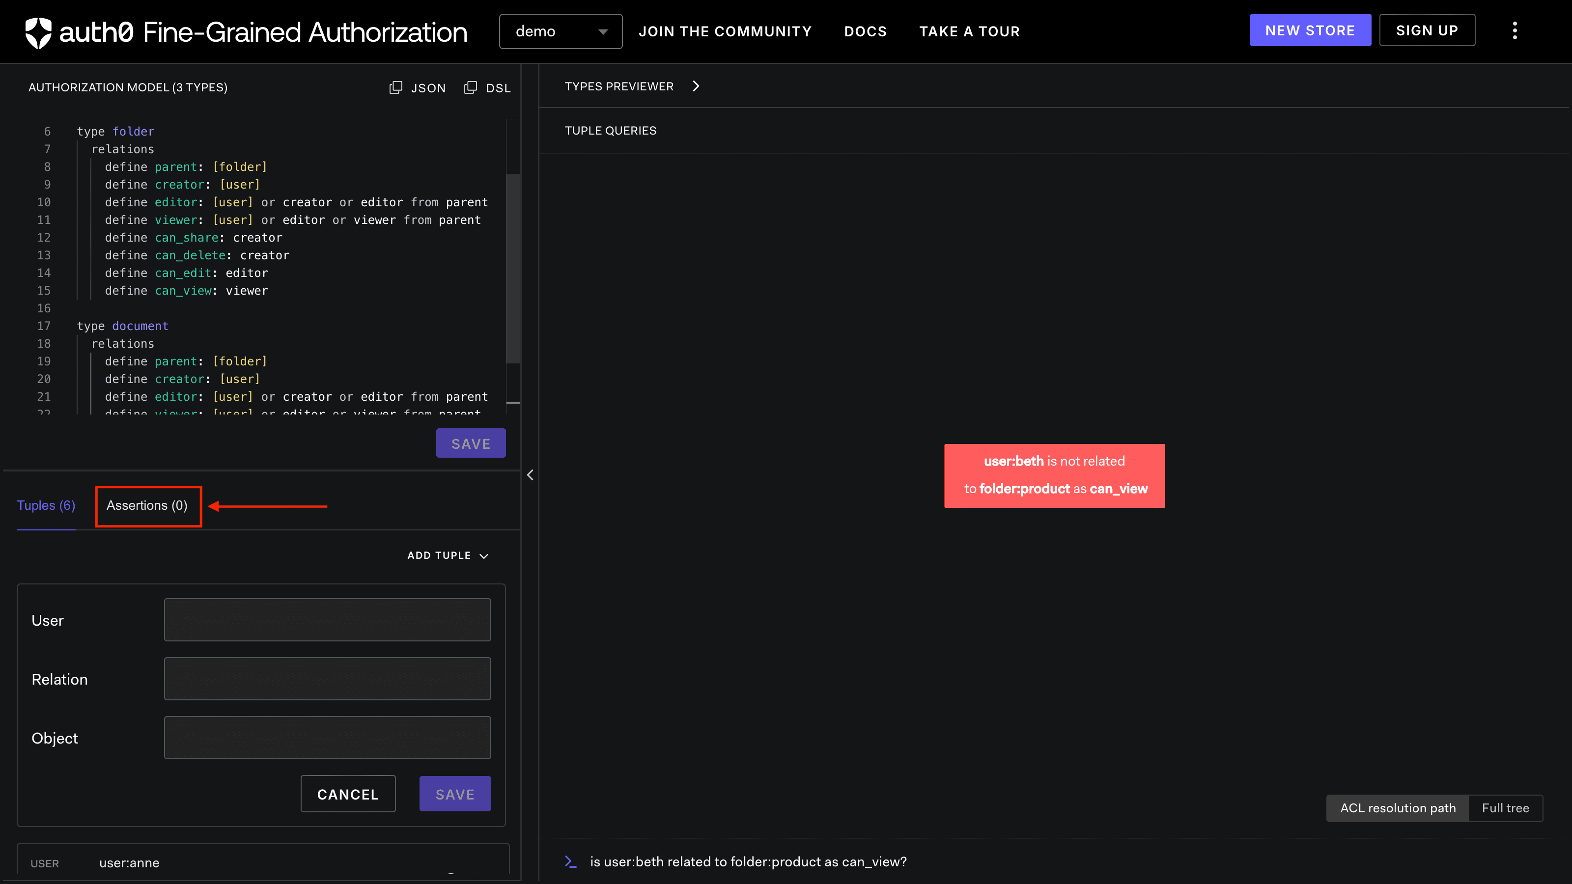1572x884 pixels.
Task: Click Authorization Model (3 Types) heading
Action: pyautogui.click(x=128, y=87)
